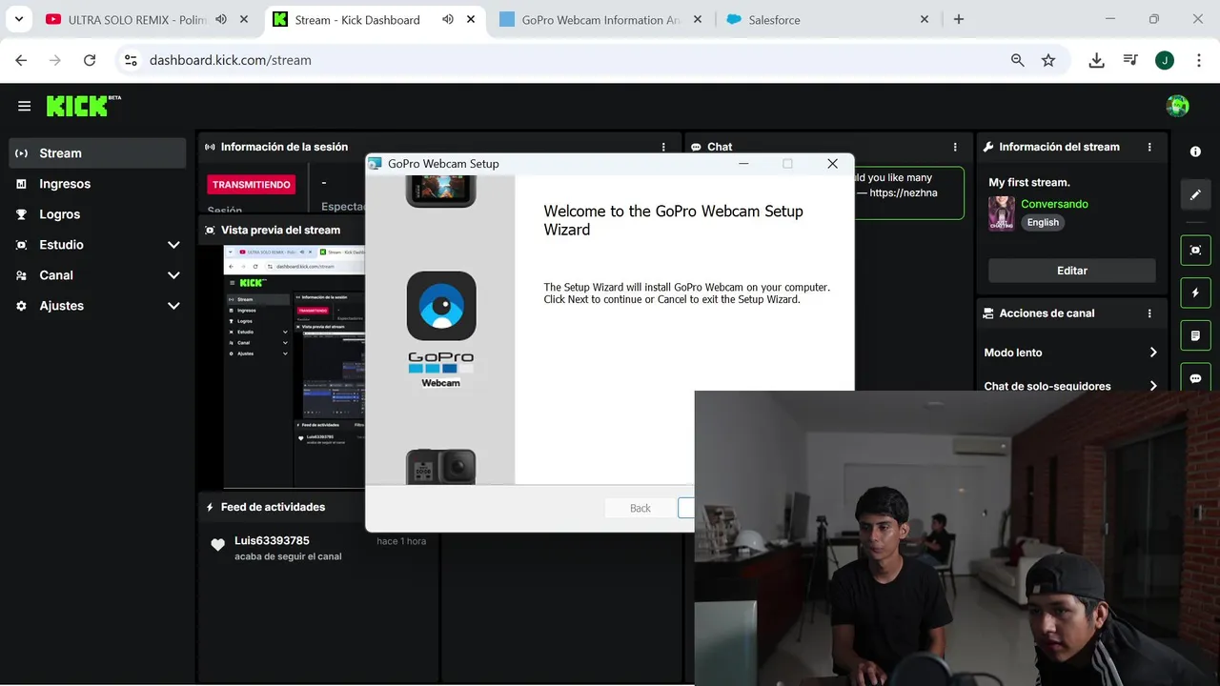Click the GoPro Webcam Setup title bar icon

pos(376,164)
